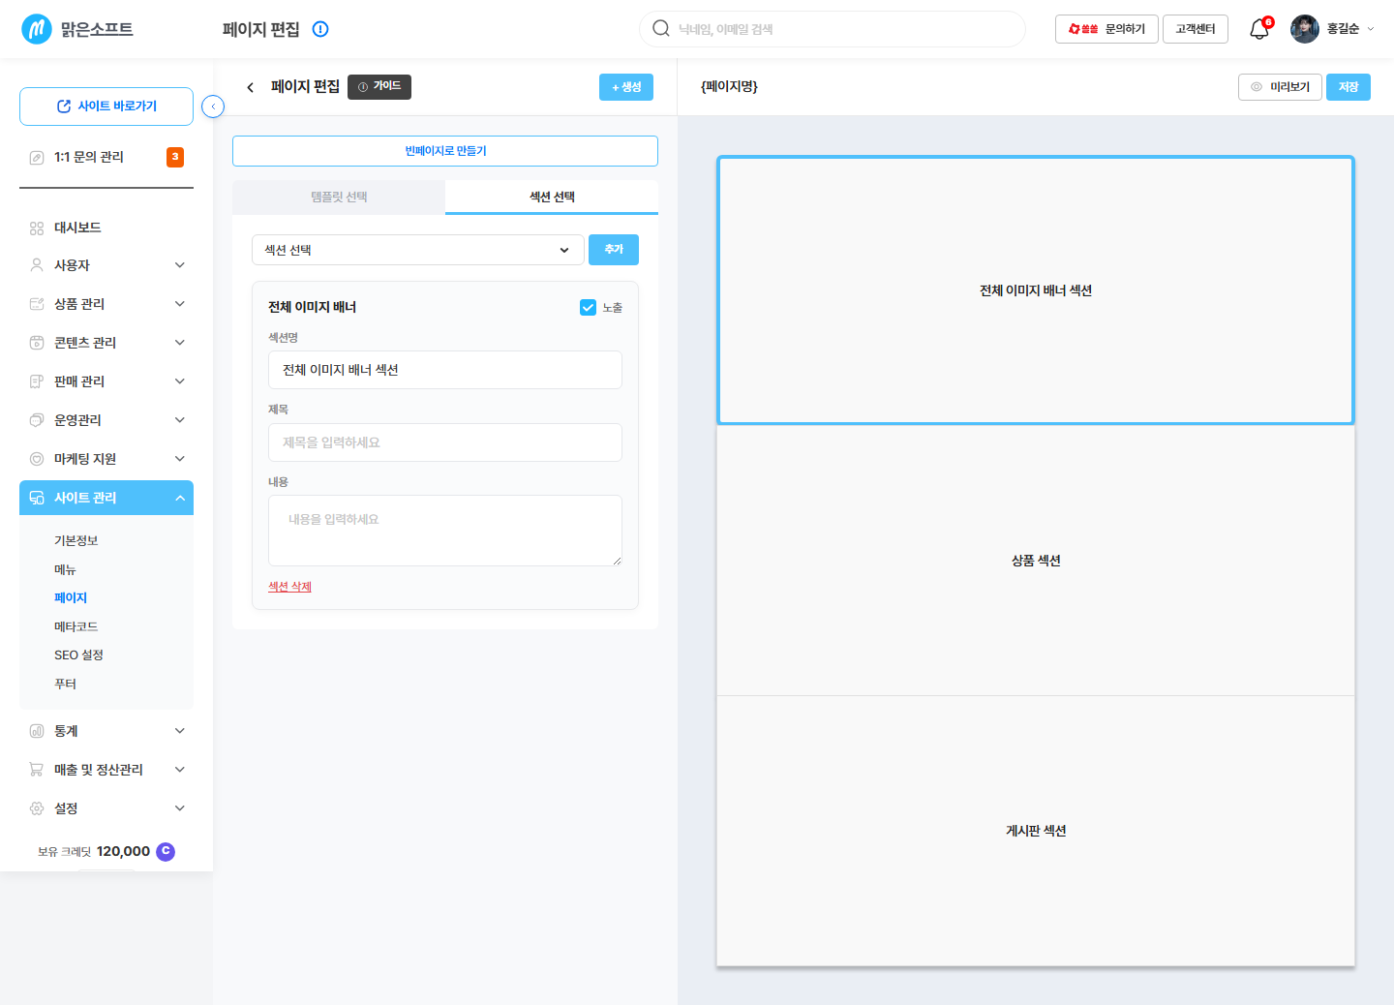Click the 콘텐츠 관리 icon
Image resolution: width=1394 pixels, height=1005 pixels.
(x=37, y=343)
